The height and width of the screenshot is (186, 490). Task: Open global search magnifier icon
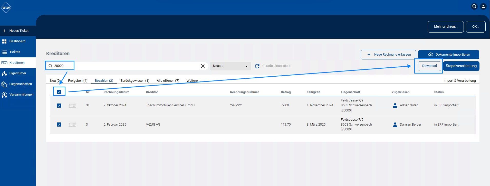click(474, 6)
